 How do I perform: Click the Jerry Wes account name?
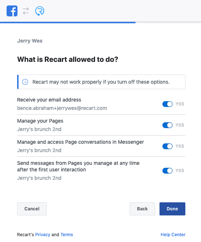click(29, 41)
